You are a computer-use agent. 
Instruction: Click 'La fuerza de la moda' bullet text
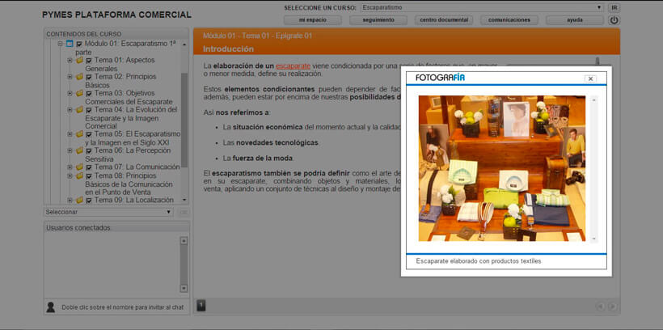coord(258,159)
